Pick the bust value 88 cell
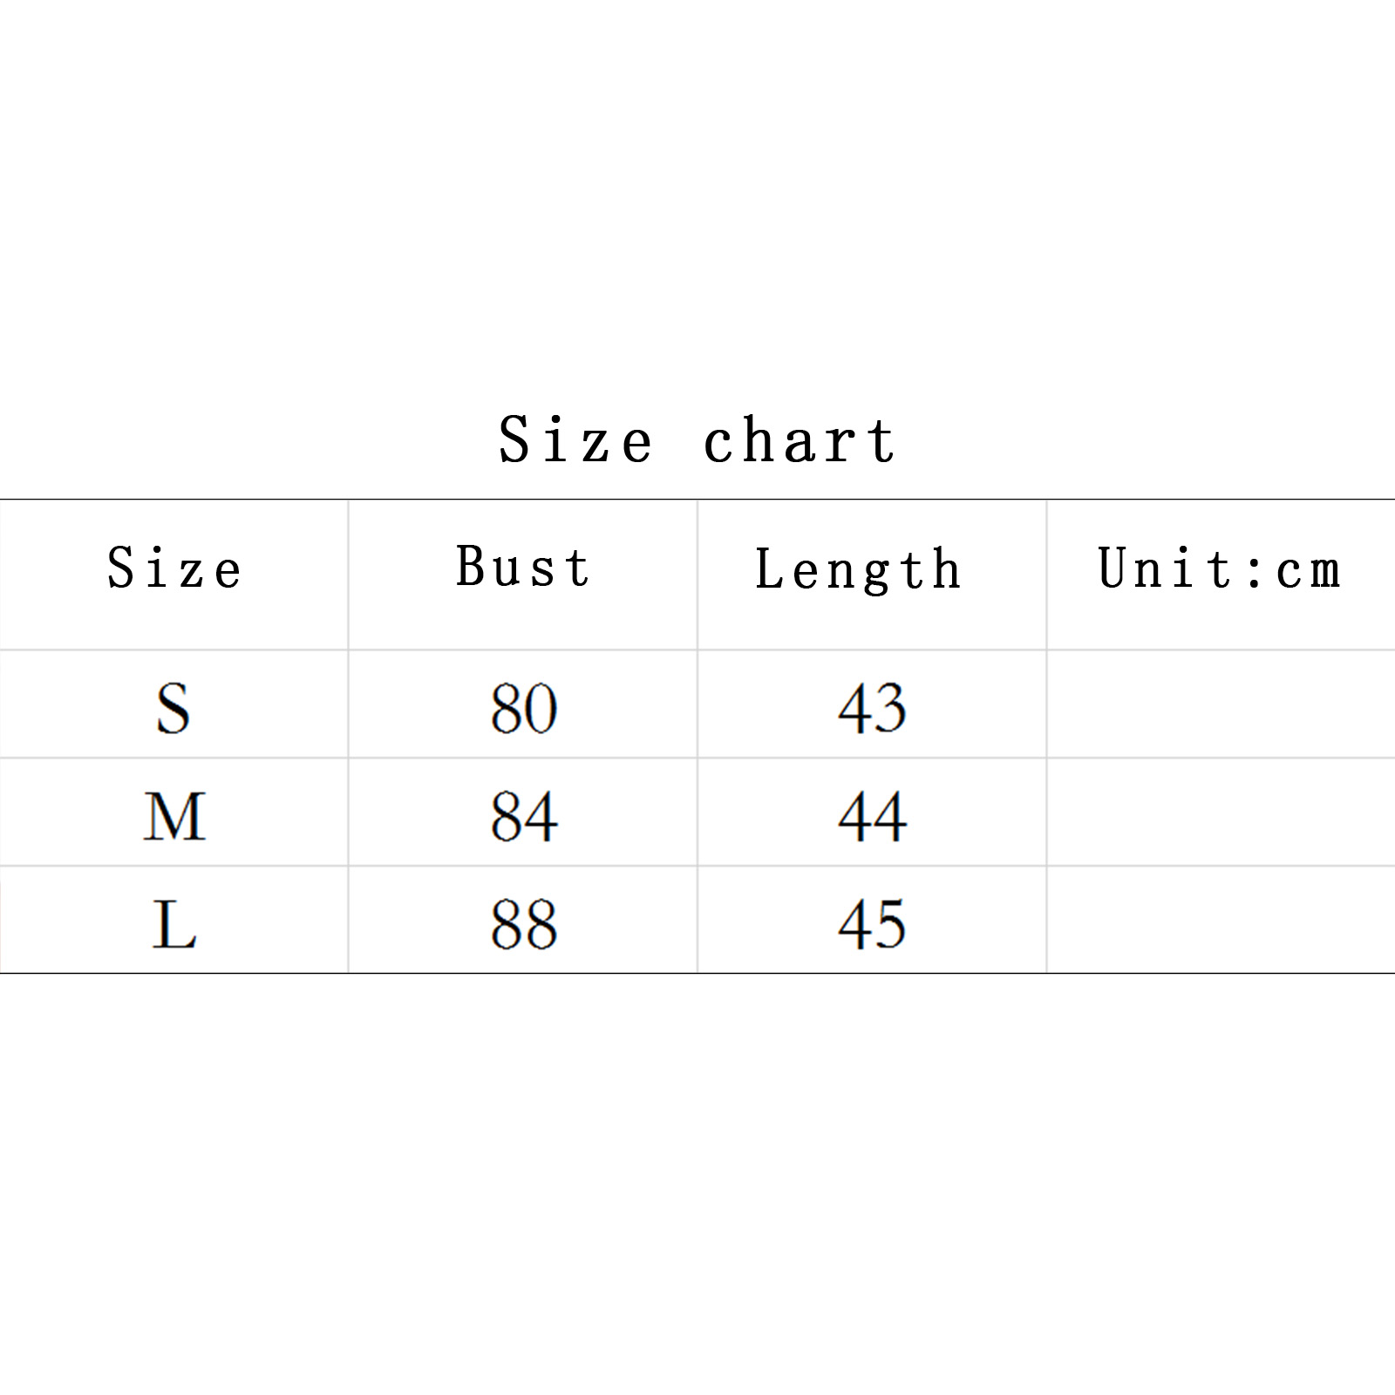This screenshot has height=1395, width=1395. pyautogui.click(x=523, y=924)
